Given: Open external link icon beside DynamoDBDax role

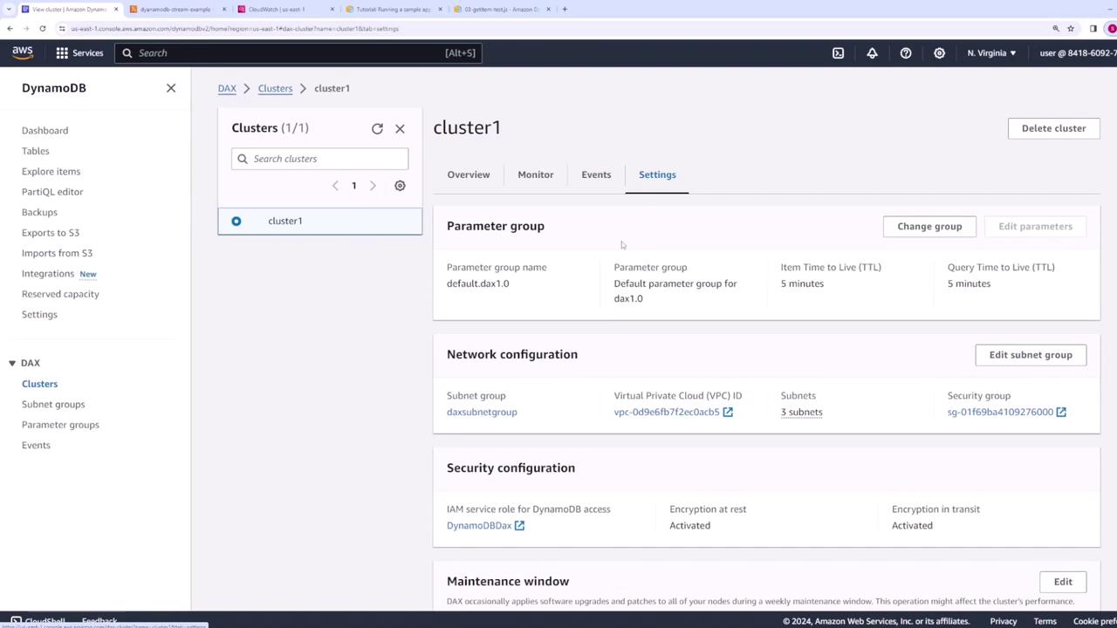Looking at the screenshot, I should pyautogui.click(x=519, y=526).
